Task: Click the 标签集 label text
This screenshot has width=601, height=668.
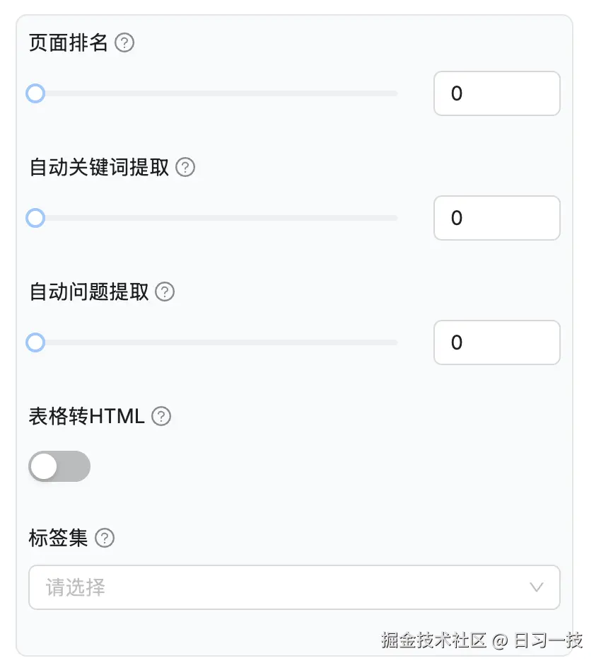Action: tap(59, 539)
